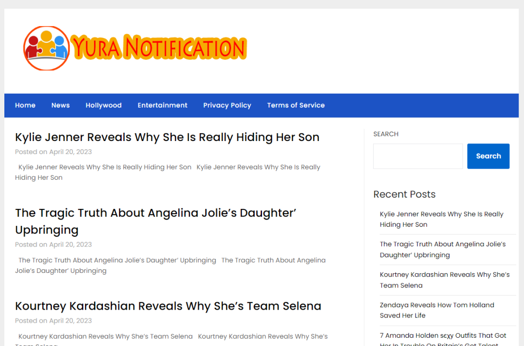The width and height of the screenshot is (524, 346).
Task: Open Zendaya Reveals How Tom Holland post
Action: pos(437,310)
